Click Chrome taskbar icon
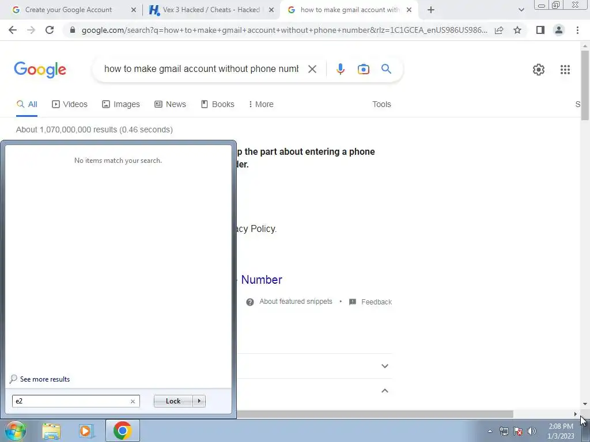The width and height of the screenshot is (590, 442). tap(122, 430)
